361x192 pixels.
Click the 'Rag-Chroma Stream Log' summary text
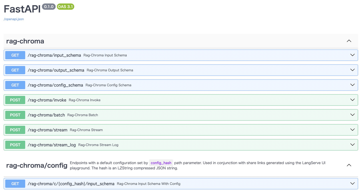pyautogui.click(x=98, y=145)
